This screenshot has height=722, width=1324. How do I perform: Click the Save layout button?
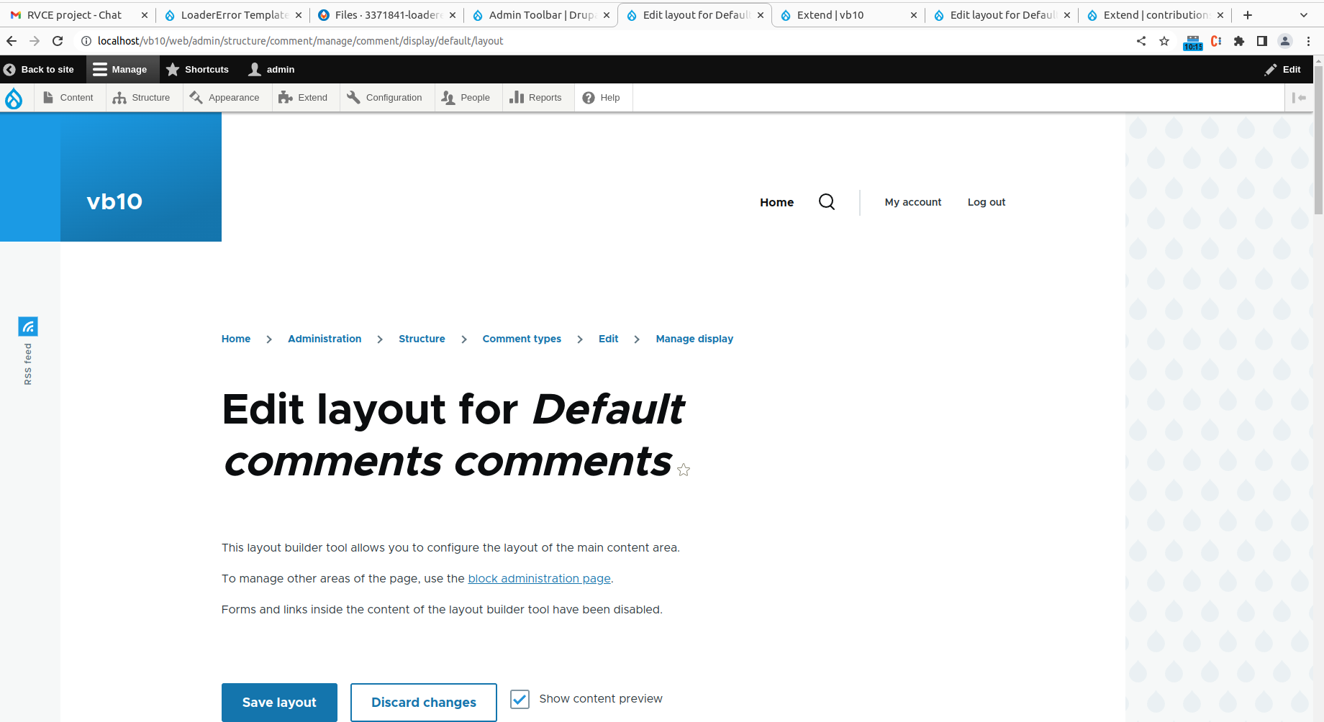point(279,702)
